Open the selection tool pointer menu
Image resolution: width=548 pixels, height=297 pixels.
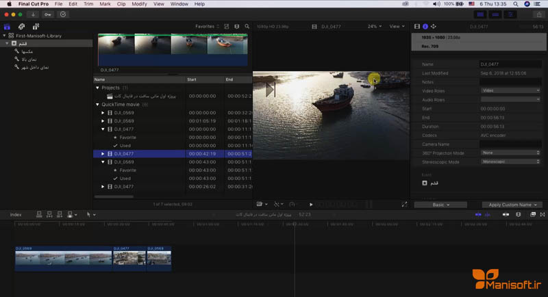[91, 214]
